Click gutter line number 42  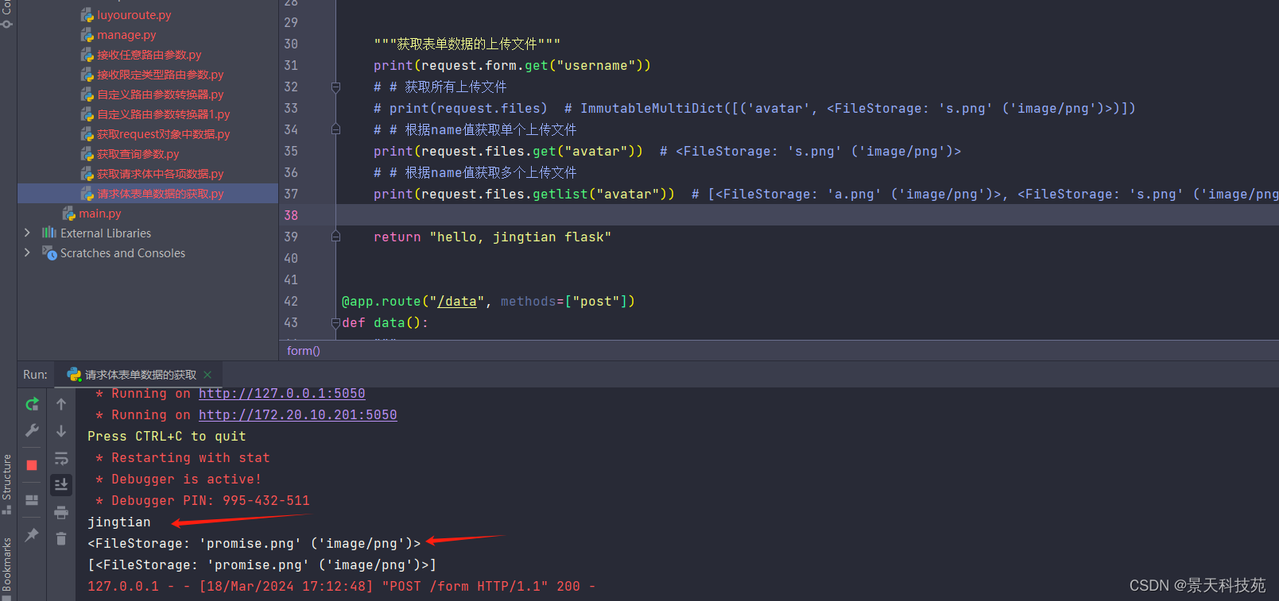click(x=291, y=302)
